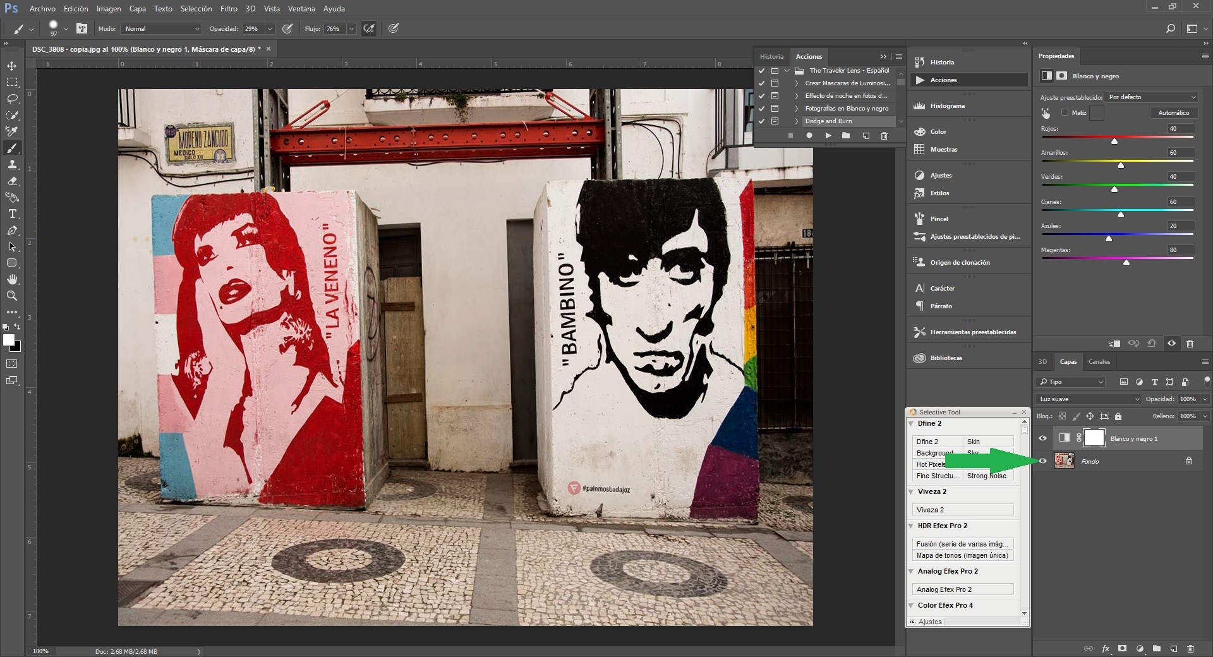The image size is (1213, 657).
Task: Click the Skin button under Dfine 2
Action: [988, 442]
